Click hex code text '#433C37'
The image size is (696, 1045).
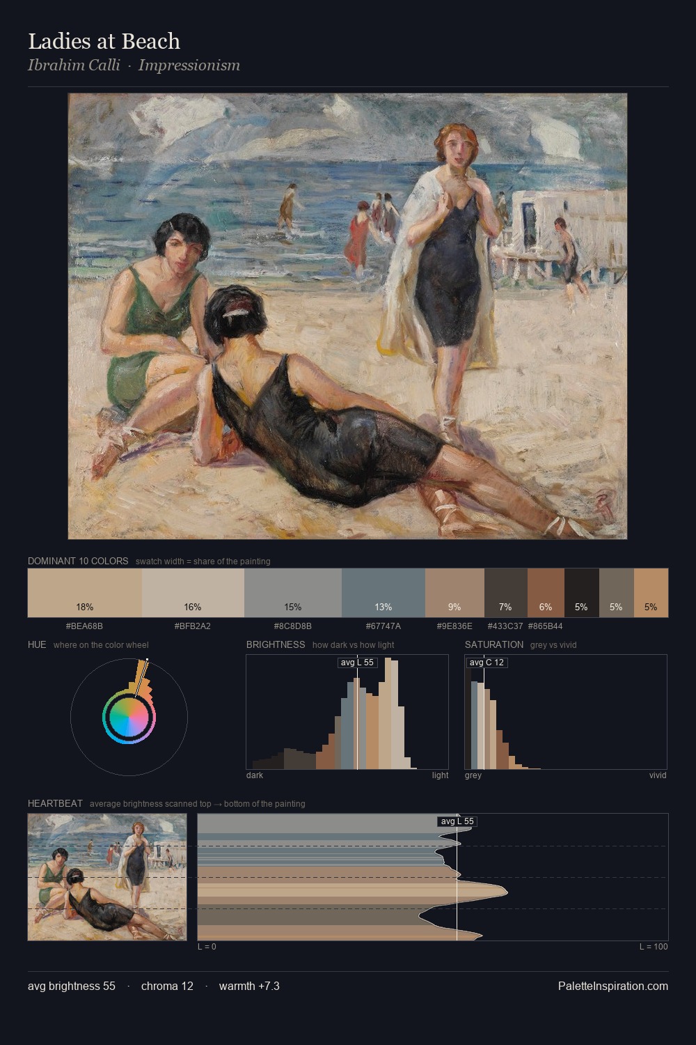click(505, 626)
